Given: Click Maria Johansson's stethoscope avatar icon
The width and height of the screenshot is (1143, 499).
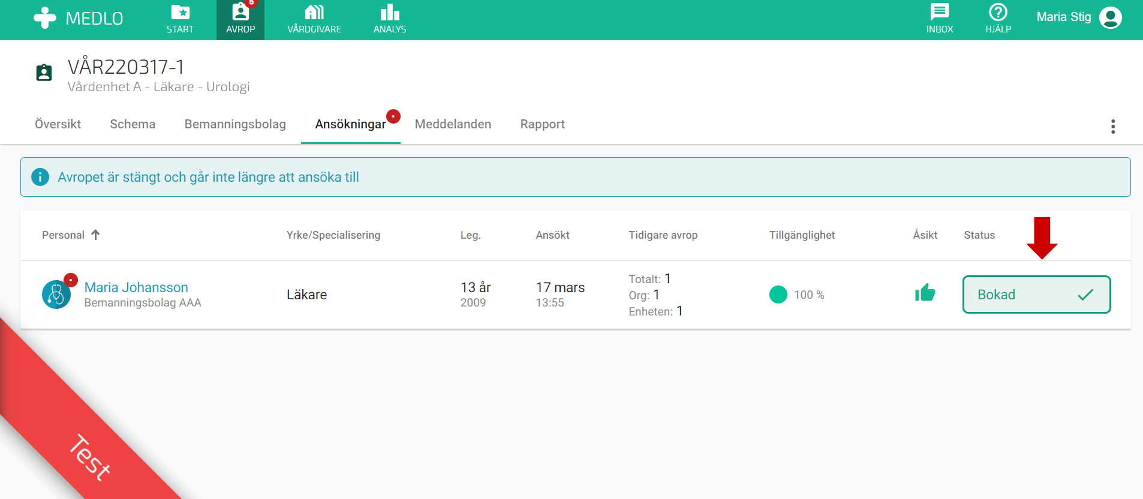Looking at the screenshot, I should [x=56, y=294].
